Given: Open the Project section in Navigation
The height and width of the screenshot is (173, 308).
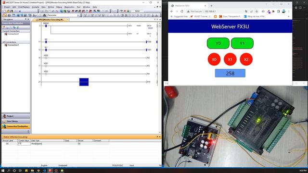Looking at the screenshot, I should pos(16,116).
